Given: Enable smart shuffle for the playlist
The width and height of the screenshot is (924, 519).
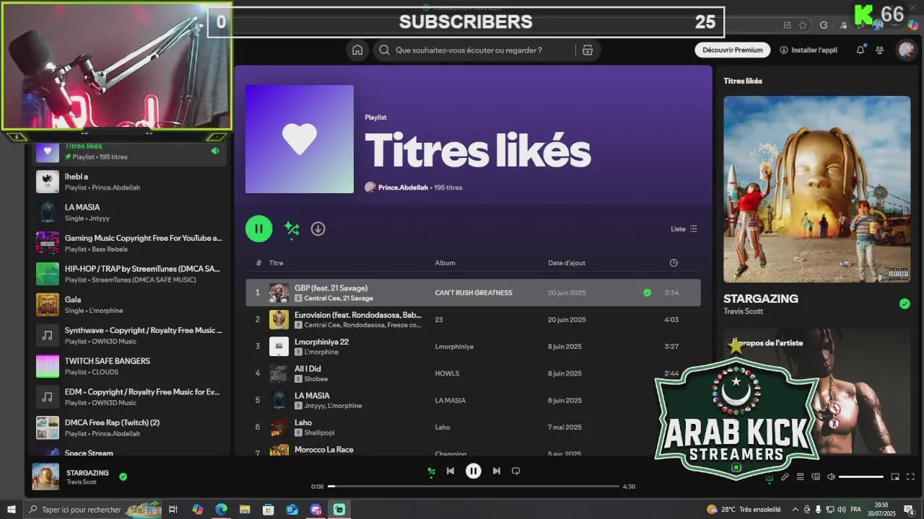Looking at the screenshot, I should [x=292, y=229].
